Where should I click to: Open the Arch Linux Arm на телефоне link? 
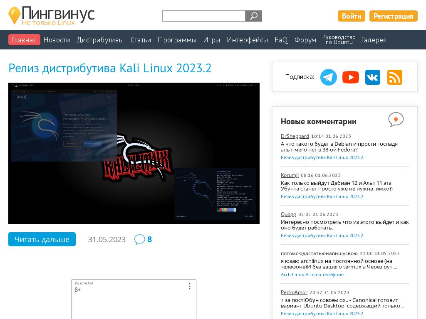coord(312,275)
